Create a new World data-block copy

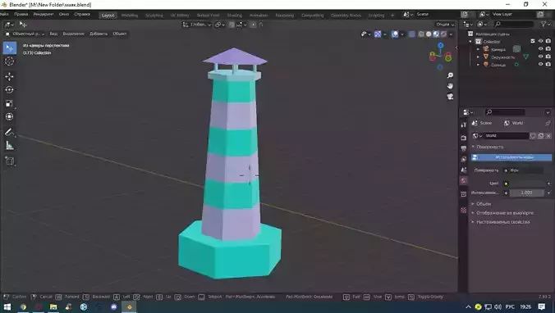540,136
